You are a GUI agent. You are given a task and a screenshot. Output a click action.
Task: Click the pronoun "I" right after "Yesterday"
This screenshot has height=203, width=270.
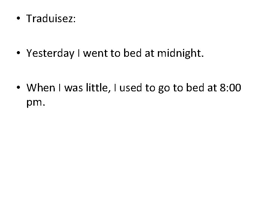[x=79, y=53]
